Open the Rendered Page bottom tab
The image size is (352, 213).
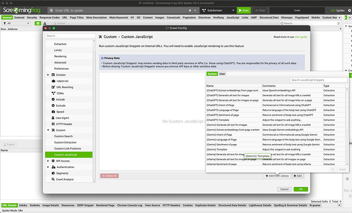105,205
